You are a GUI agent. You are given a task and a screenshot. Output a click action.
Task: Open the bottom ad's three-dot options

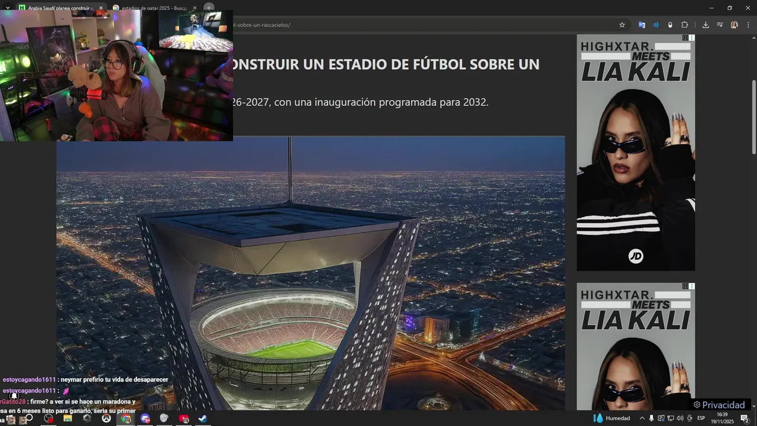(x=692, y=286)
